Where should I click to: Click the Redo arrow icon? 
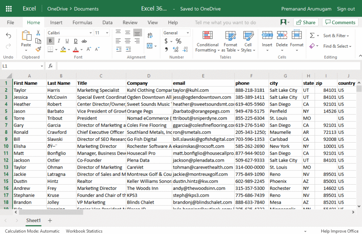(x=8, y=46)
